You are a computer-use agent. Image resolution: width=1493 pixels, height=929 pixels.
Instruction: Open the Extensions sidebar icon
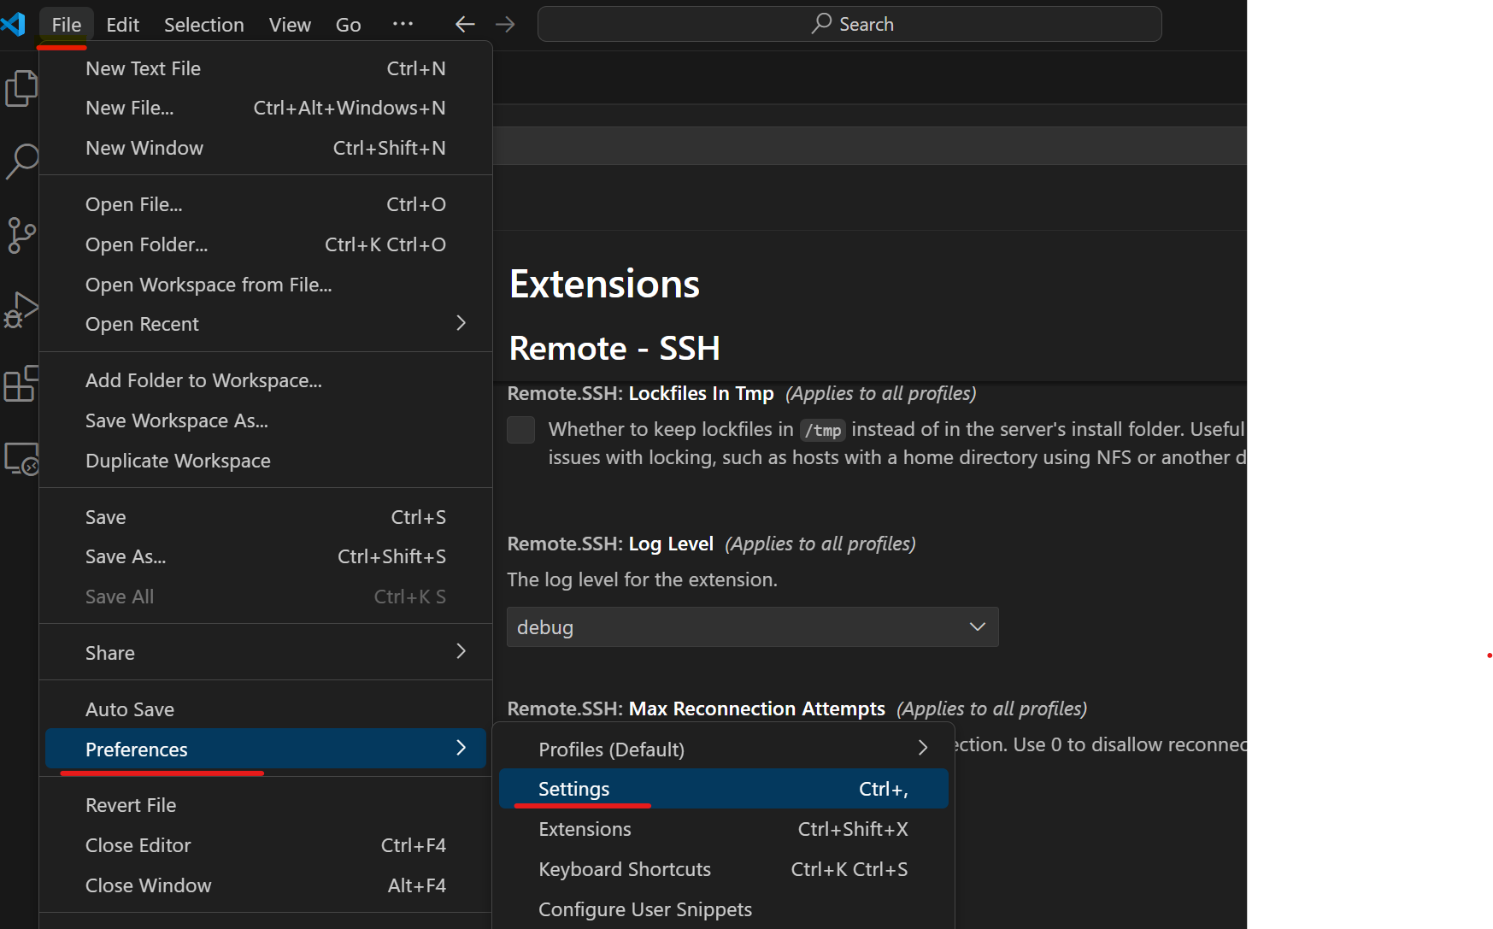click(21, 385)
